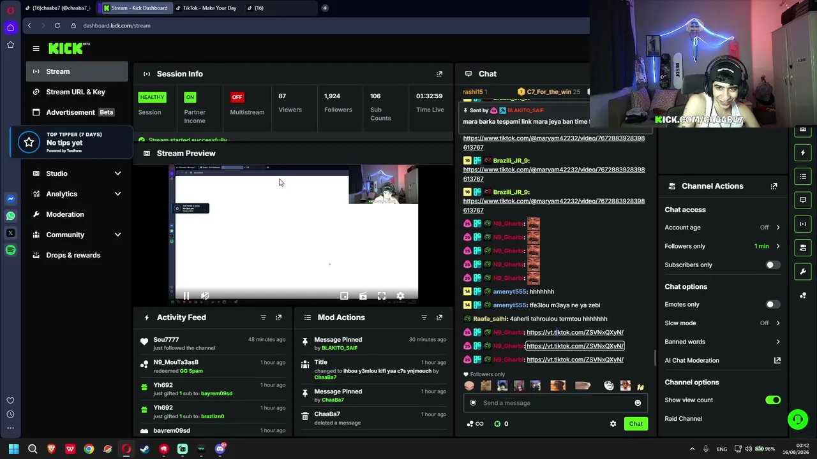The height and width of the screenshot is (459, 817).
Task: Open Account age chat setting
Action: coord(723,228)
